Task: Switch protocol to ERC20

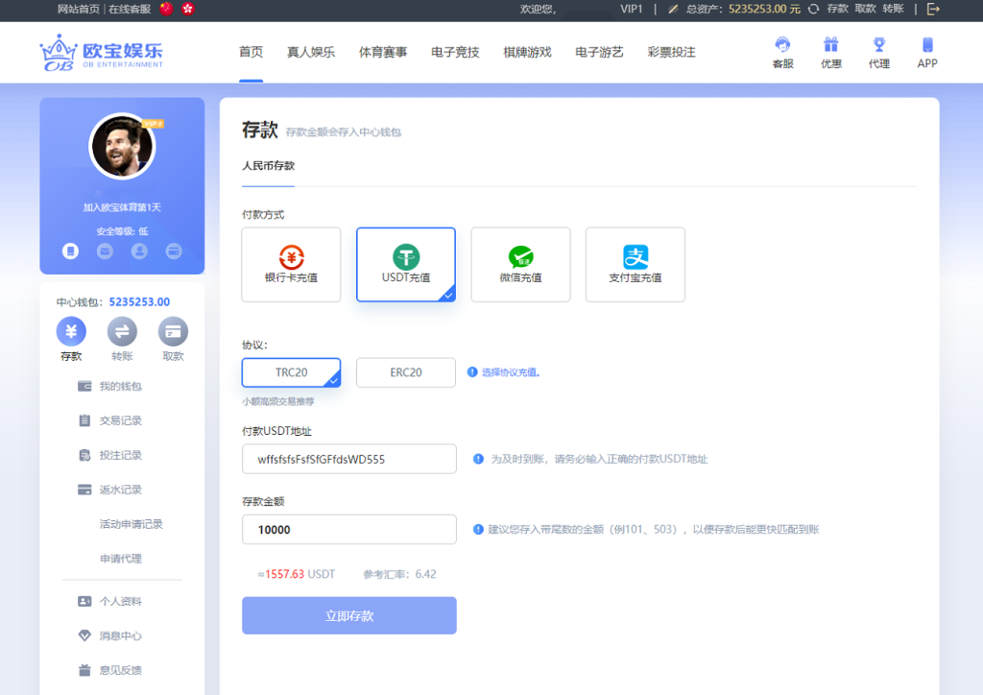Action: 407,372
